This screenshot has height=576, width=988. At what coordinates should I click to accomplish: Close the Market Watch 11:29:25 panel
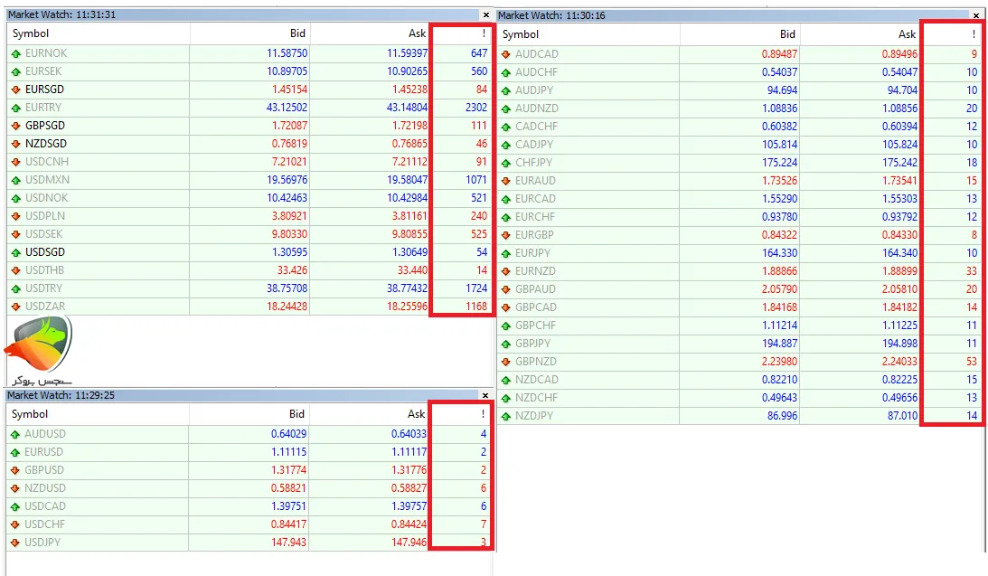point(485,395)
